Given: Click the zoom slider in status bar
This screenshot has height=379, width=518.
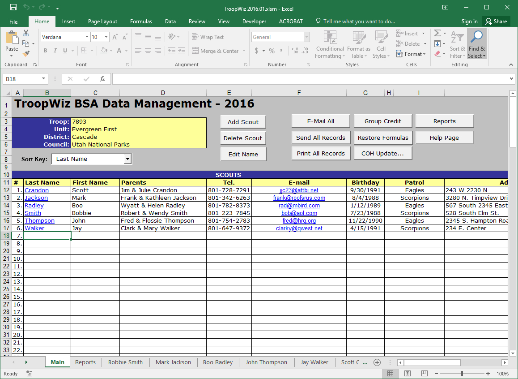Looking at the screenshot, I should click(462, 374).
